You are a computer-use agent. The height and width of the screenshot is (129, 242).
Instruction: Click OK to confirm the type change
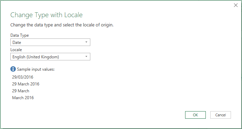[x=195, y=115]
